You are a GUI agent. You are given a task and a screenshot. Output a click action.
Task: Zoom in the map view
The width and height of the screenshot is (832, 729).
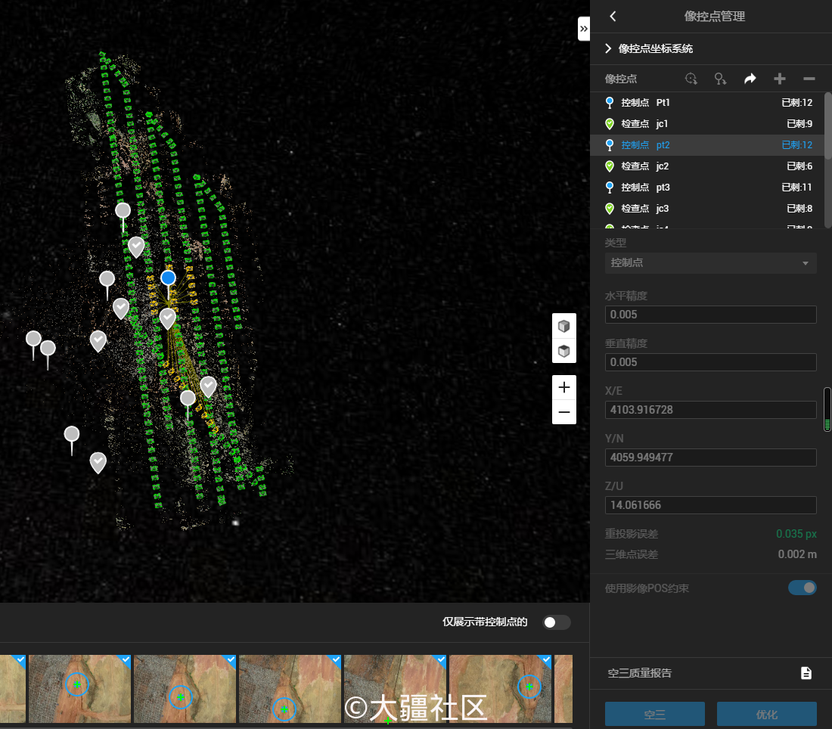click(x=563, y=388)
